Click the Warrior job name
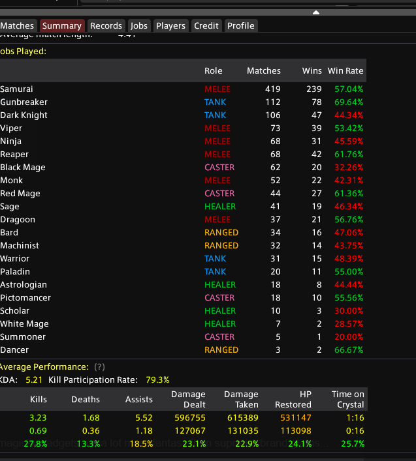The height and width of the screenshot is (461, 416). tap(15, 259)
